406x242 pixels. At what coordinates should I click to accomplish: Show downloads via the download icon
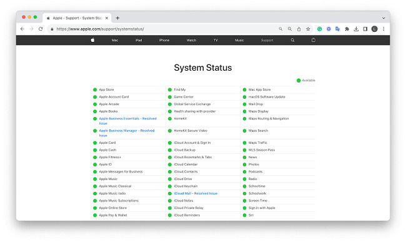pyautogui.click(x=356, y=29)
